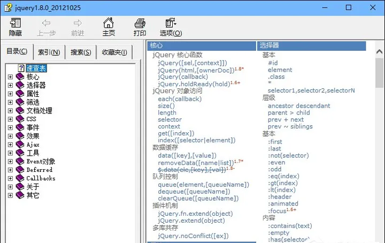Open the :focus selector link

277,211
